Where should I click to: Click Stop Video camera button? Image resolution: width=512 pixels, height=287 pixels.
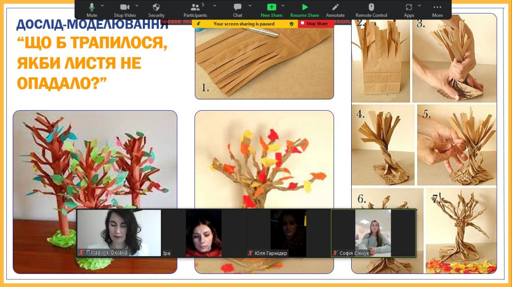pyautogui.click(x=124, y=10)
